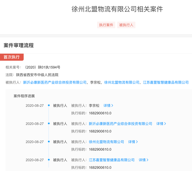Screen dimensions: 192x171
Task: Open 详情 next to 新沂必康新医药 timeline entry
Action: point(161,124)
